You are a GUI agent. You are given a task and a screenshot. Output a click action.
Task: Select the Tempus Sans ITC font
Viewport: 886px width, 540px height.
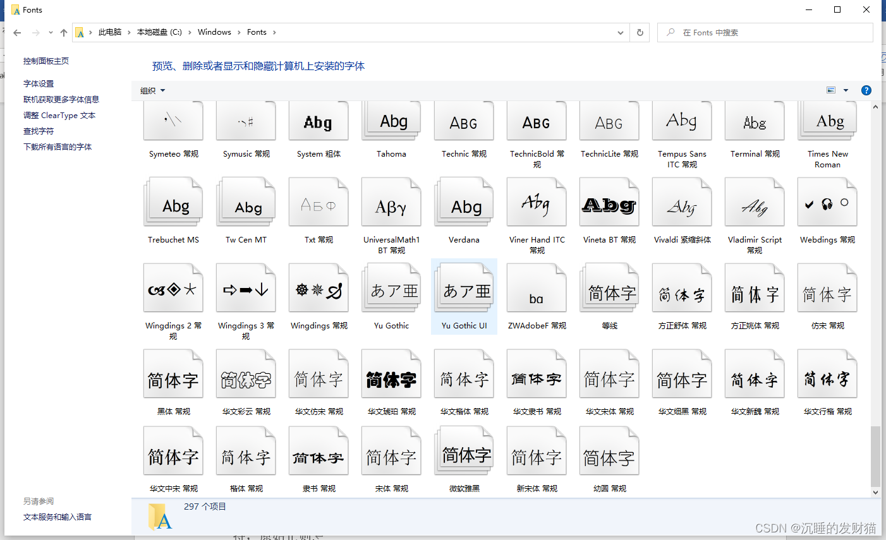tap(682, 121)
